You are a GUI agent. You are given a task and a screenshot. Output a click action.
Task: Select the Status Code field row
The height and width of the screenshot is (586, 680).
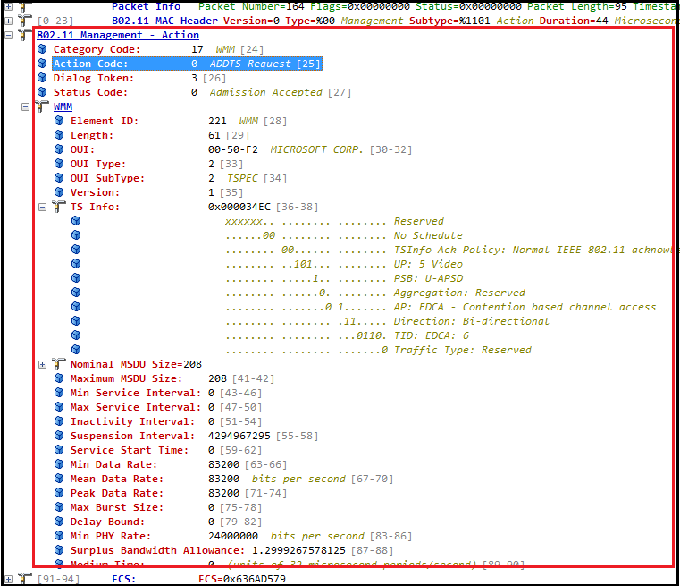pos(89,92)
